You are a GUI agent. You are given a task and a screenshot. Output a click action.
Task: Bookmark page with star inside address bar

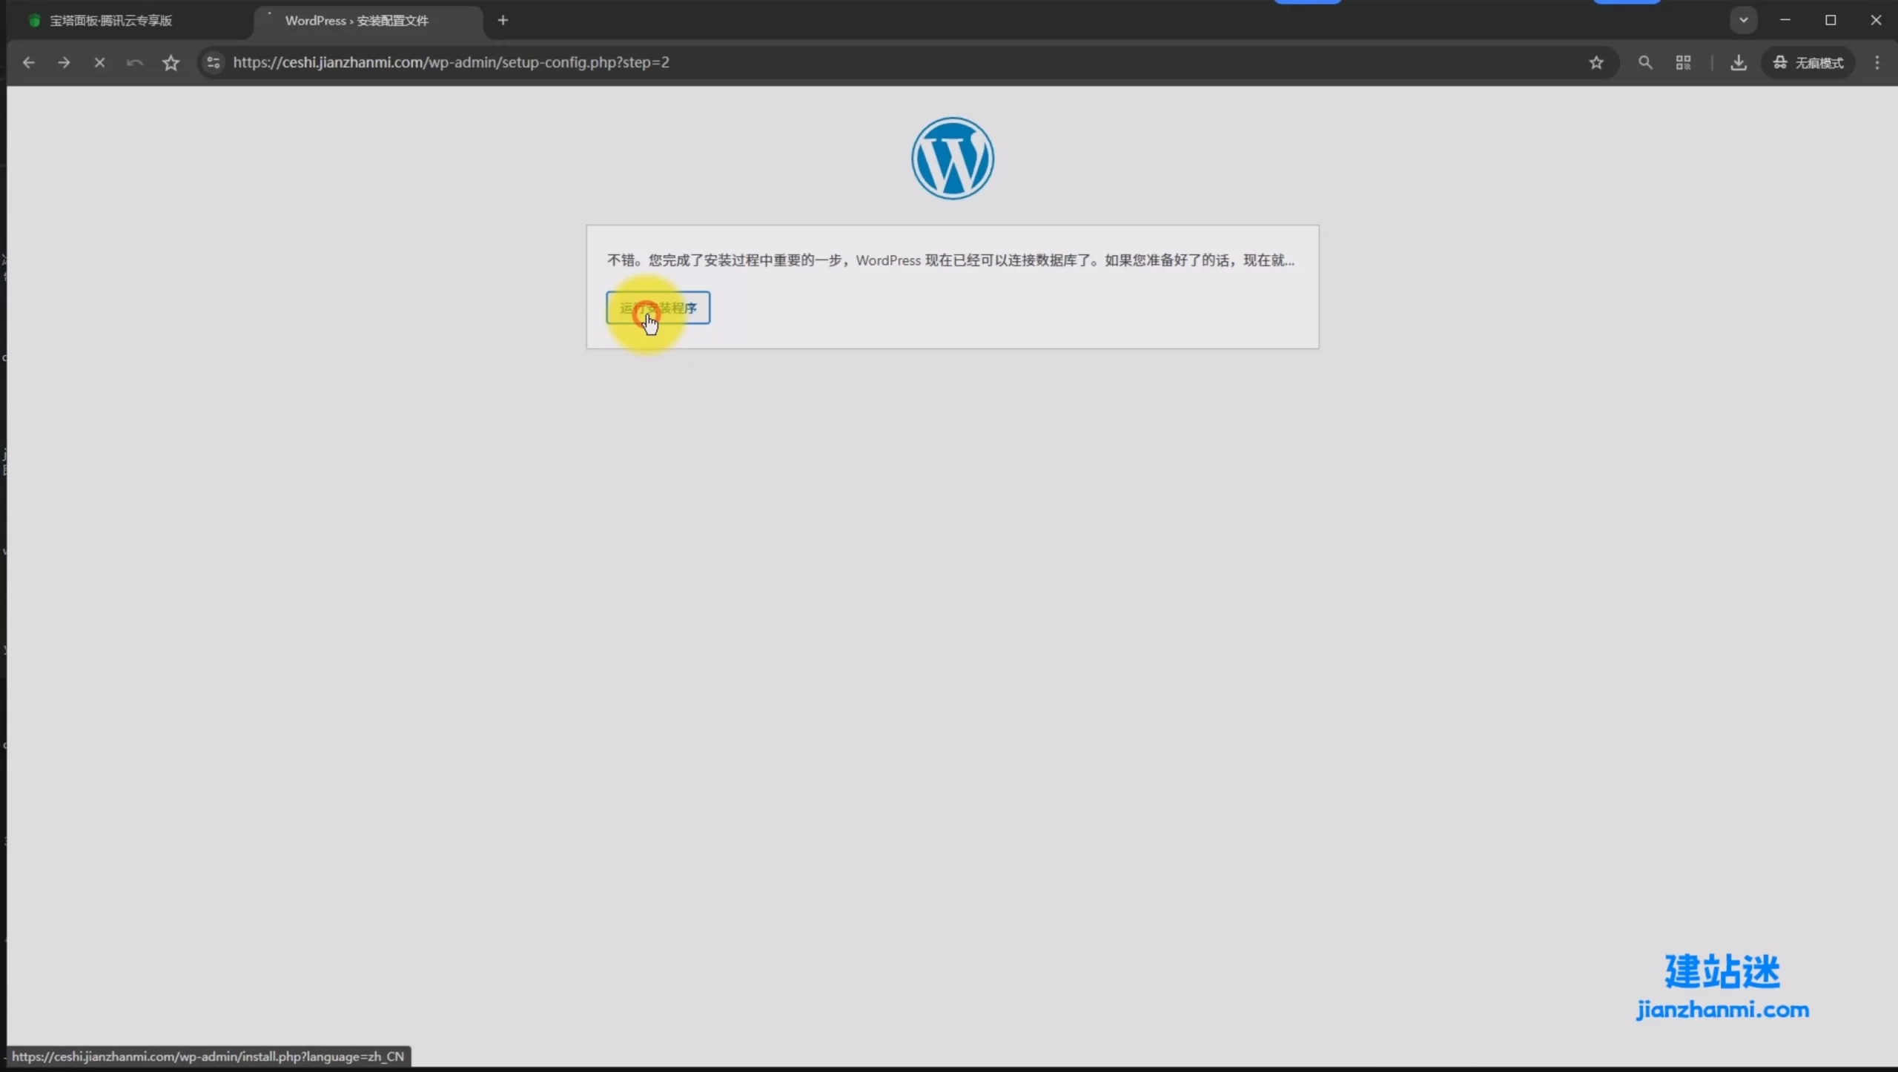[x=1596, y=63]
